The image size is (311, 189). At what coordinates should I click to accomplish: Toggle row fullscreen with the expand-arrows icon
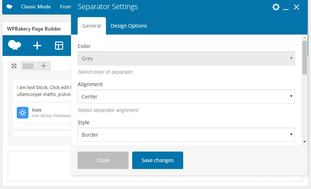[14, 66]
